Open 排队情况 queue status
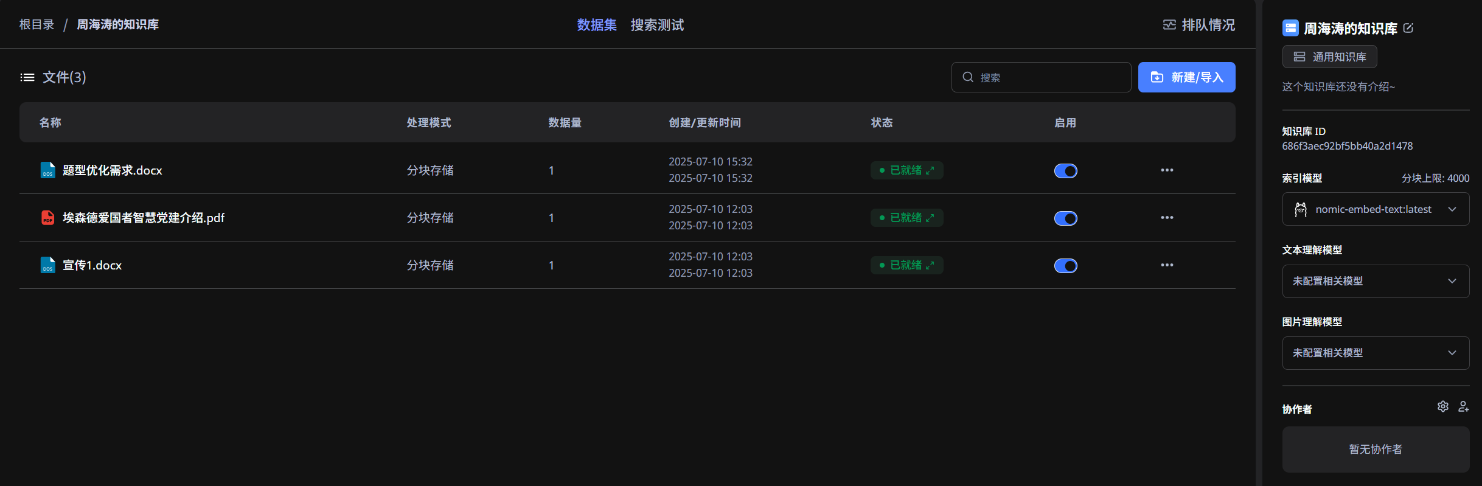The image size is (1482, 486). [x=1199, y=25]
